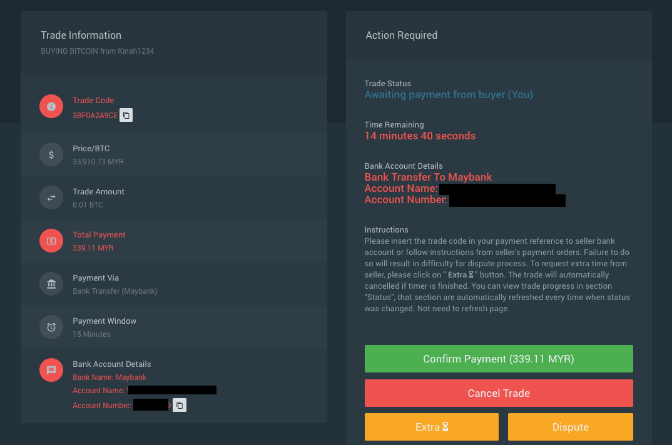Click the Trade Code info icon

pos(51,107)
